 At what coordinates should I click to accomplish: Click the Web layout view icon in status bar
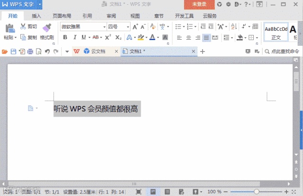pyautogui.click(x=181, y=192)
